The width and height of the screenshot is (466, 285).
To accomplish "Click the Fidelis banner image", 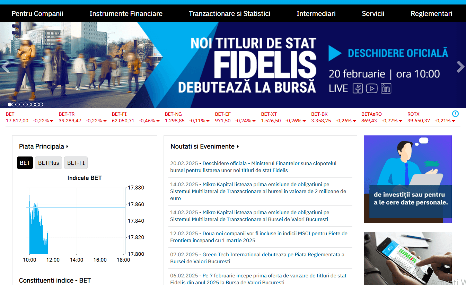I will (233, 65).
